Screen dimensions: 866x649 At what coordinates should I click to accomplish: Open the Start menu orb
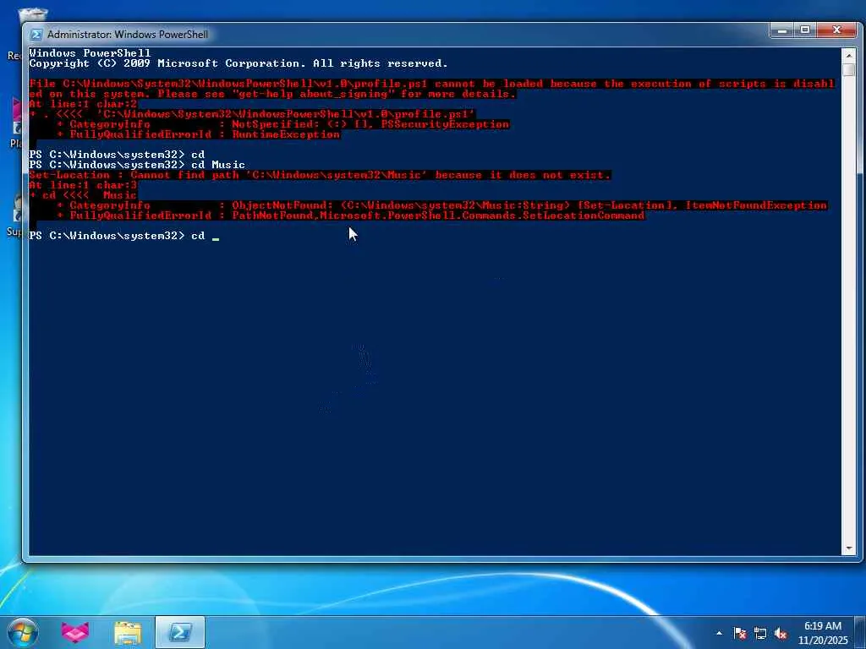pos(22,632)
